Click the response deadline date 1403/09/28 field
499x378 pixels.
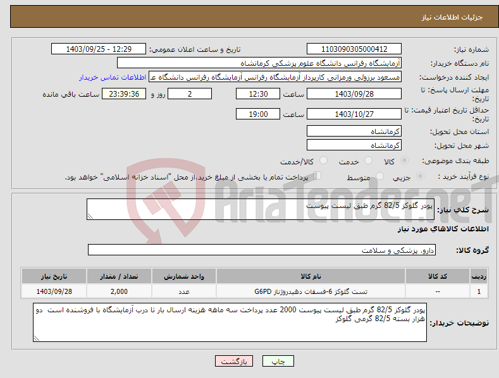click(x=354, y=94)
